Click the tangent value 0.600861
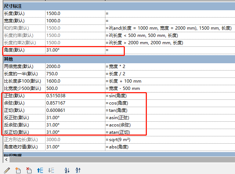 [x=56, y=110]
